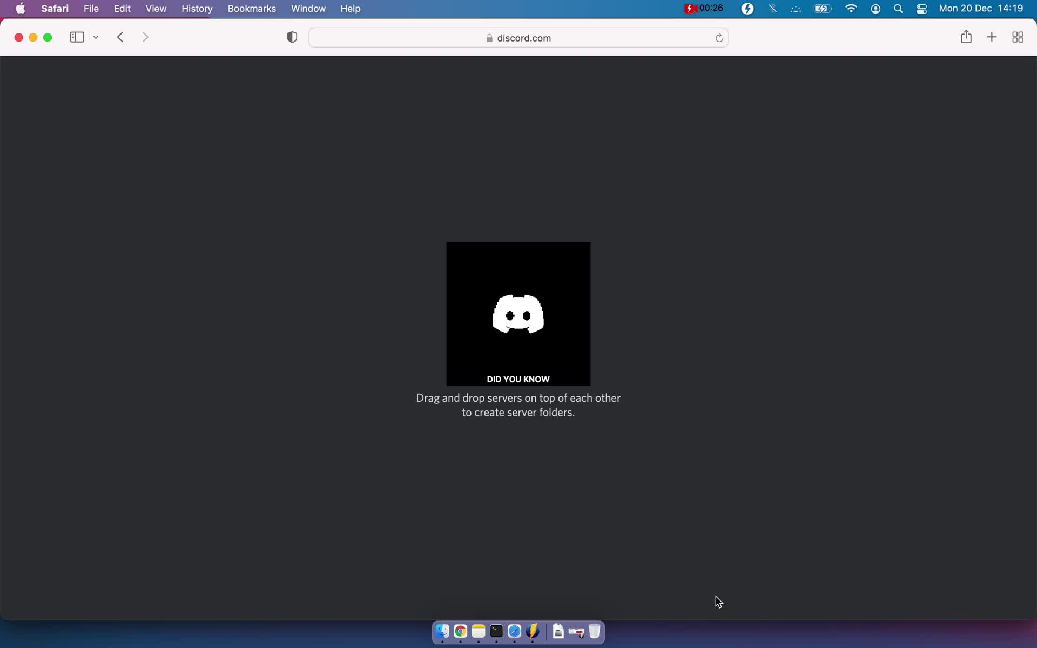This screenshot has height=648, width=1037.
Task: Open Control Center
Action: click(922, 9)
